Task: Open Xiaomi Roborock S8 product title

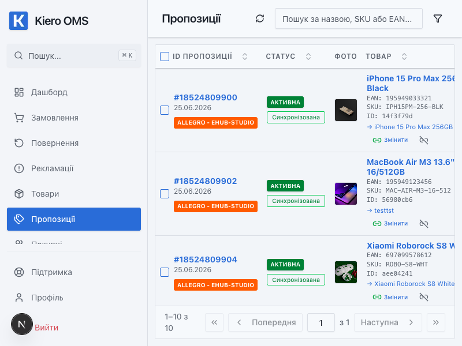Action: (x=411, y=246)
